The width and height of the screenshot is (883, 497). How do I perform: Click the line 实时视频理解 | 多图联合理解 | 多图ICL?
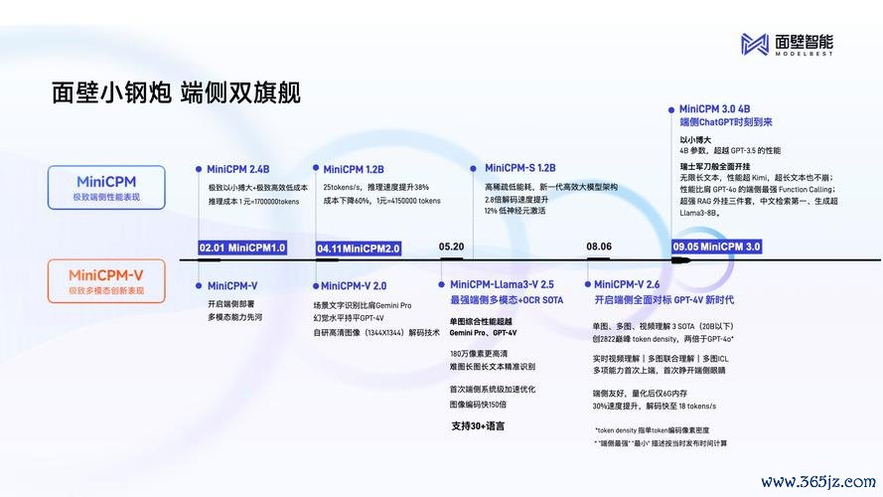[x=660, y=359]
